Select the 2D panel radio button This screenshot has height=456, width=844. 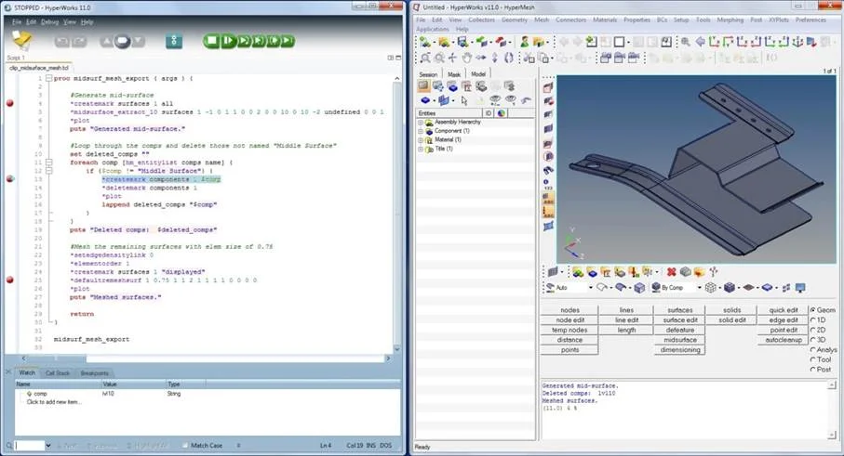point(811,329)
